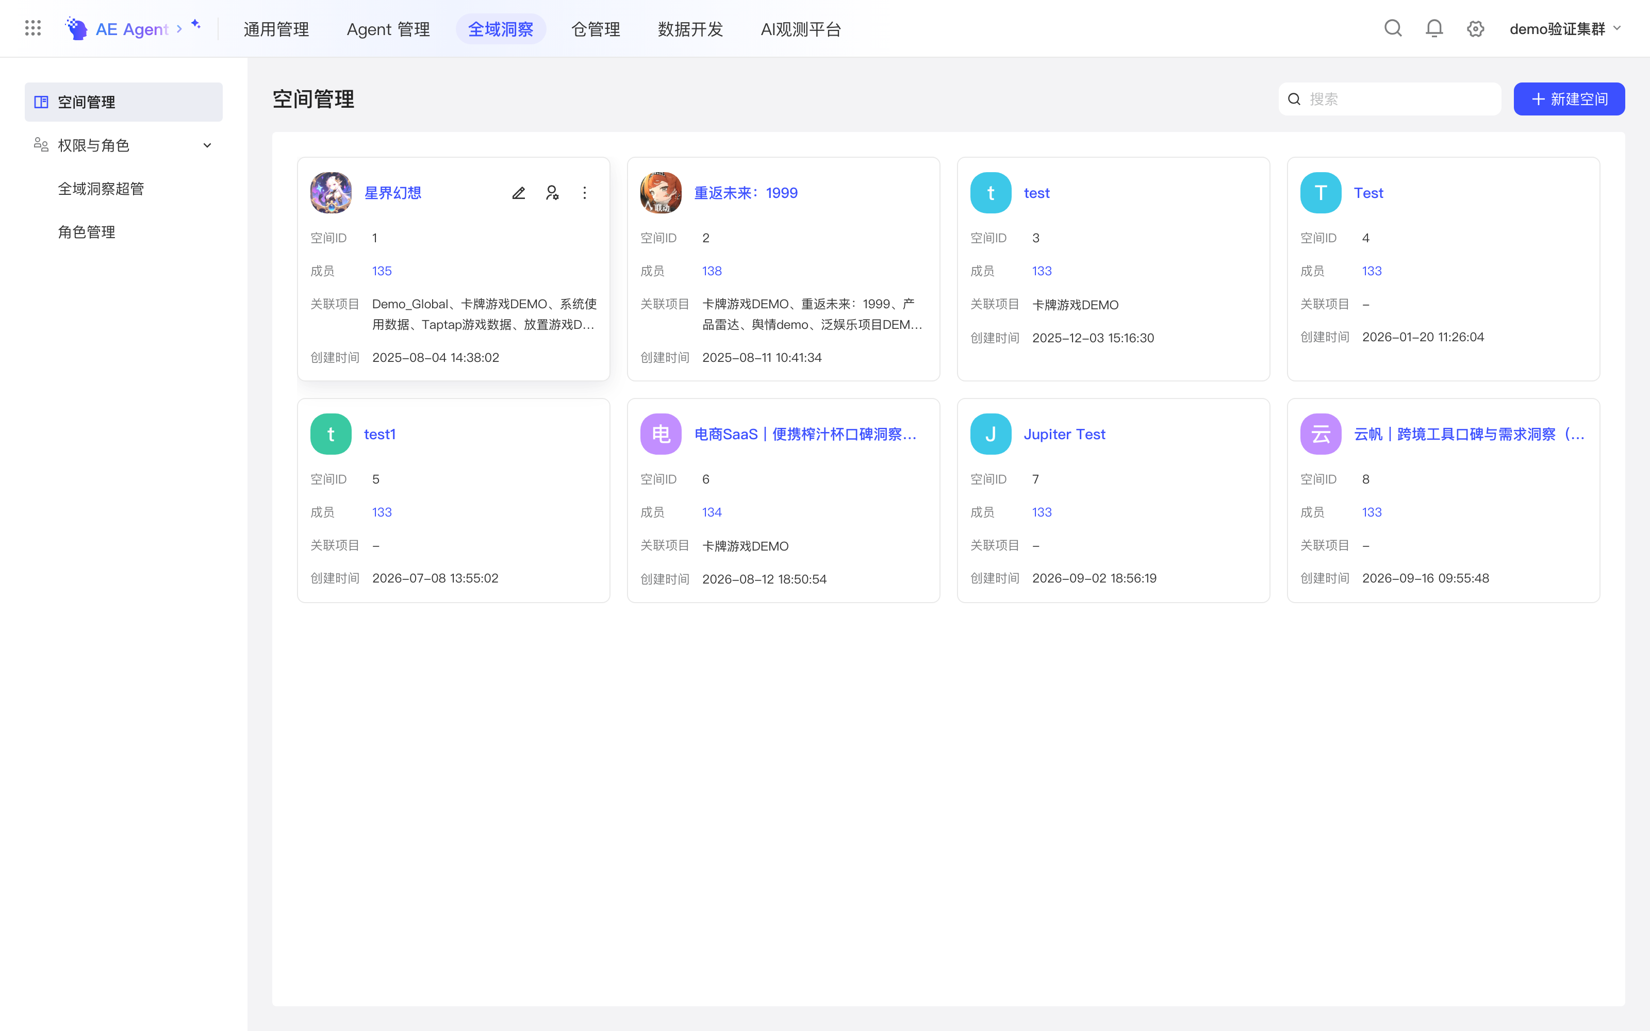Expand the AE Agent breadcrumb chevron
Image resolution: width=1650 pixels, height=1031 pixels.
pos(179,29)
